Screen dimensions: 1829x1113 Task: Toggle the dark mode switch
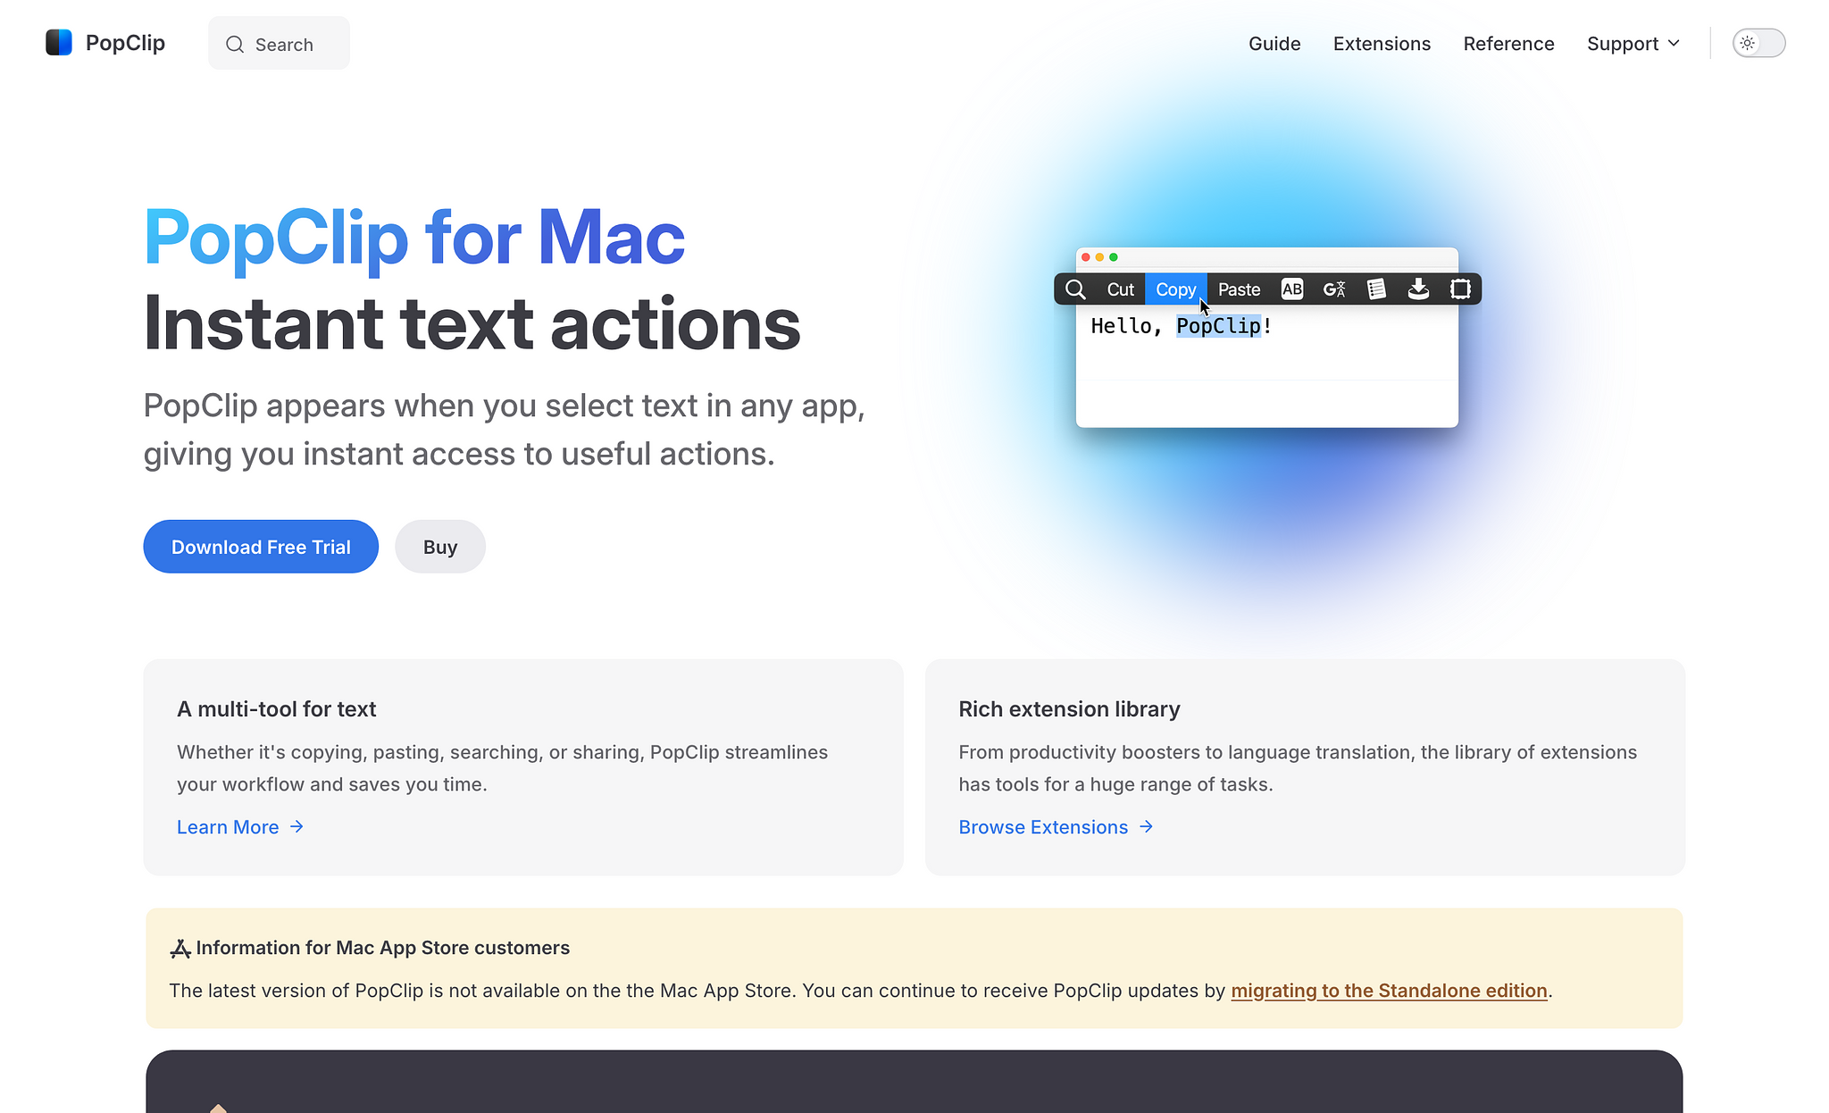point(1758,43)
